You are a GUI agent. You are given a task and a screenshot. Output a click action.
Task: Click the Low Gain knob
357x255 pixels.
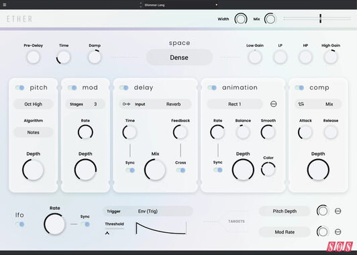pyautogui.click(x=255, y=57)
